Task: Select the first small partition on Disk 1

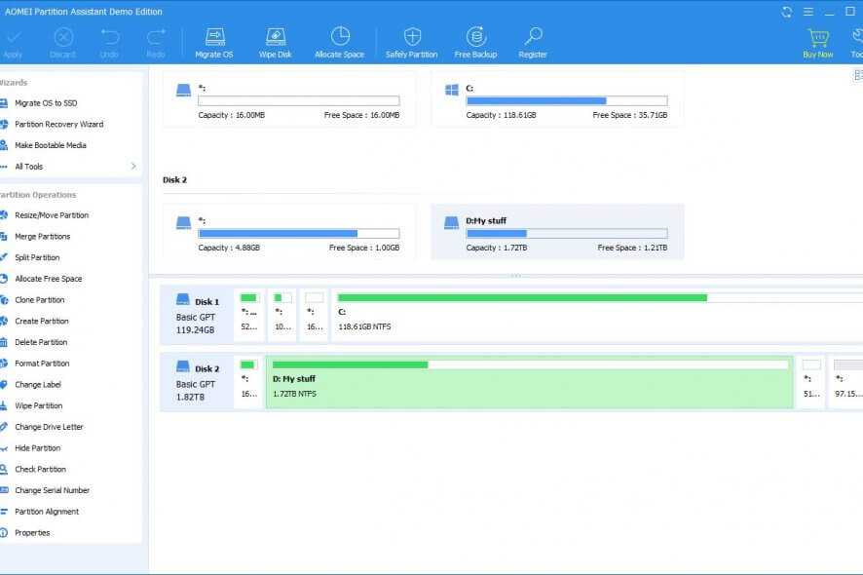Action: [249, 315]
